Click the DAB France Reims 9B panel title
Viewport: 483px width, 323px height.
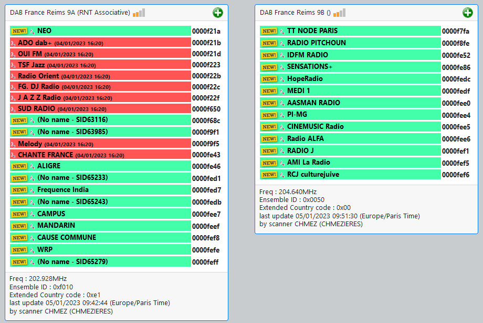click(x=295, y=12)
